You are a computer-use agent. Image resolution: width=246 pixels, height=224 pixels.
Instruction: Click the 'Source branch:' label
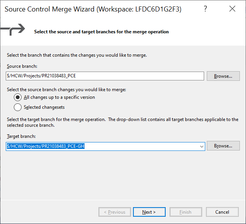click(22, 66)
